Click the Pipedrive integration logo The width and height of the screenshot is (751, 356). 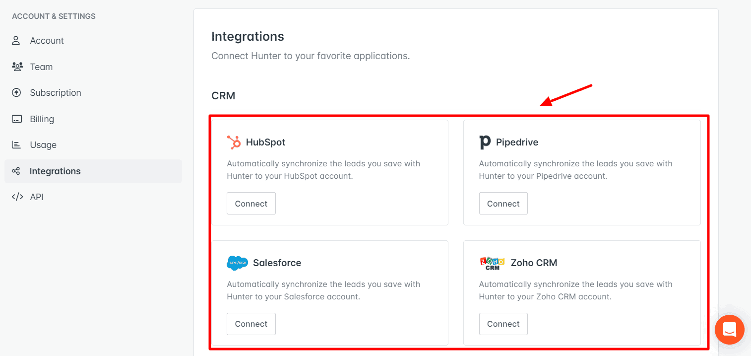tap(485, 142)
